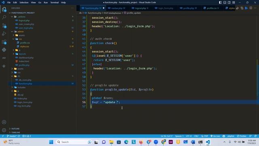Click the Ln 56, Col 17 cursor position

[166, 136]
